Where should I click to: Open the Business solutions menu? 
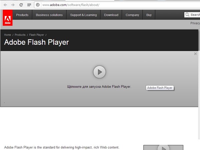[x=49, y=15]
